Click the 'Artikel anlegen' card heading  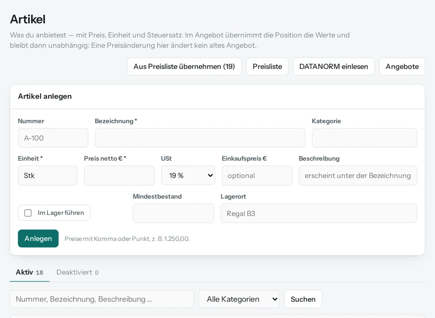(45, 96)
